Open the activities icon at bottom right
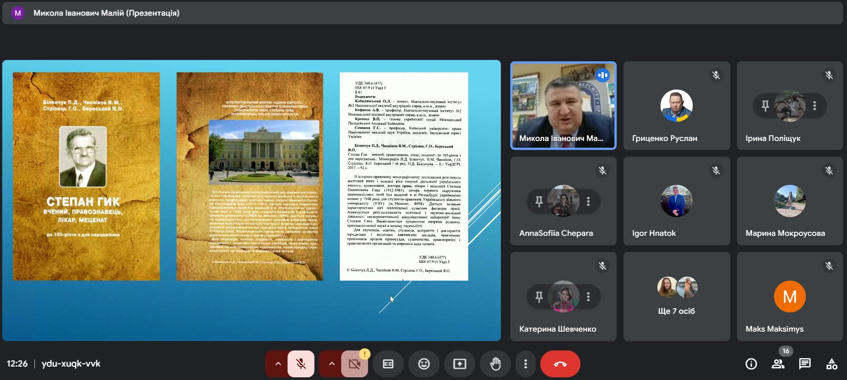This screenshot has height=380, width=847. pos(832,364)
